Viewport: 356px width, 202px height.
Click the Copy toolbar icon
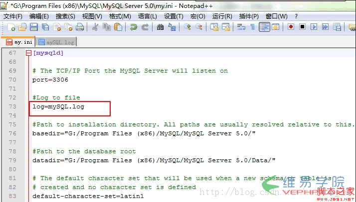pos(107,27)
